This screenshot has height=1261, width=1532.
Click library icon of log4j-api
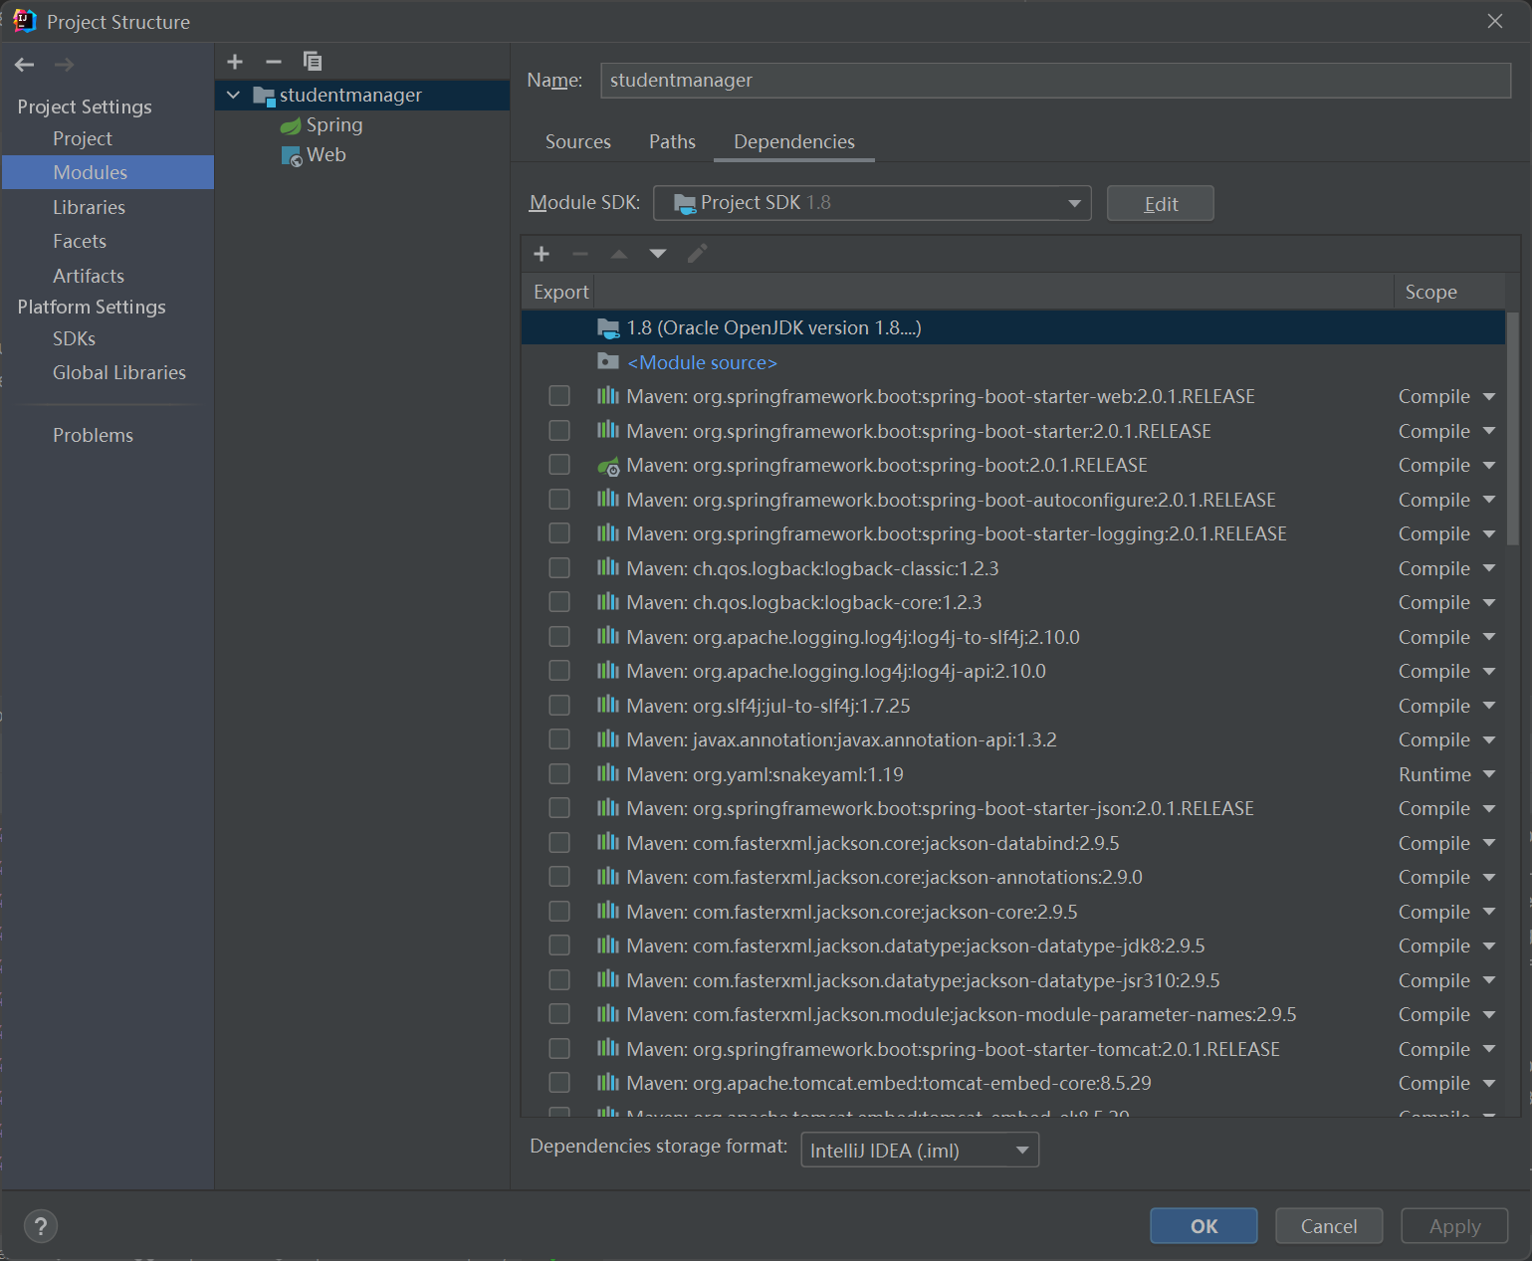pyautogui.click(x=608, y=671)
